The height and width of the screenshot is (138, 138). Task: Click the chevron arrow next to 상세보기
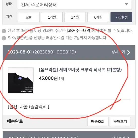[x=129, y=52]
